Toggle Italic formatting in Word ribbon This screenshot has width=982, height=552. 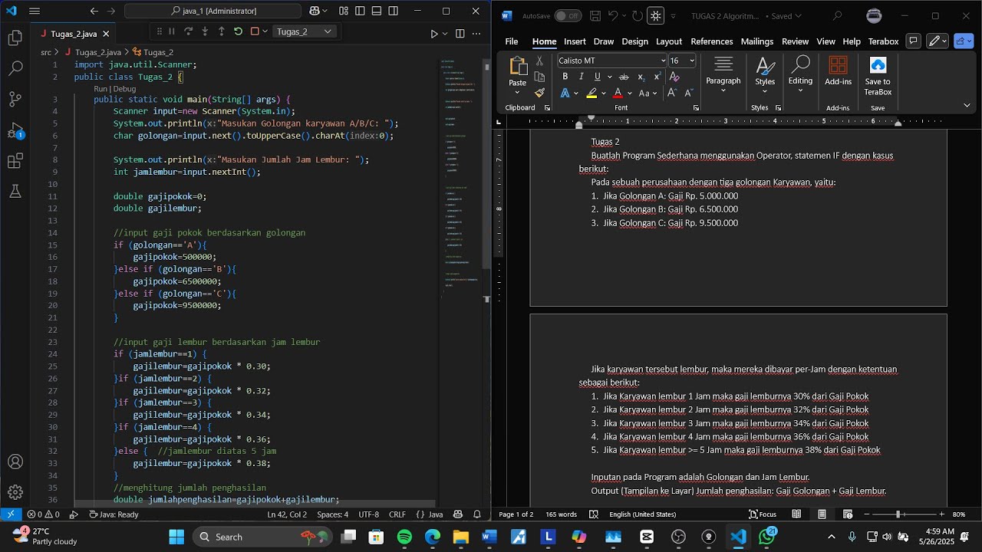pyautogui.click(x=581, y=77)
